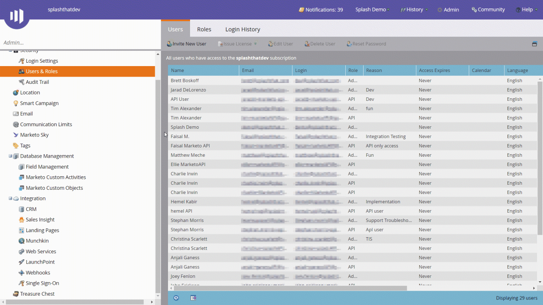Viewport: 543px width, 305px height.
Task: Collapse the Database Management tree node
Action: (10, 156)
